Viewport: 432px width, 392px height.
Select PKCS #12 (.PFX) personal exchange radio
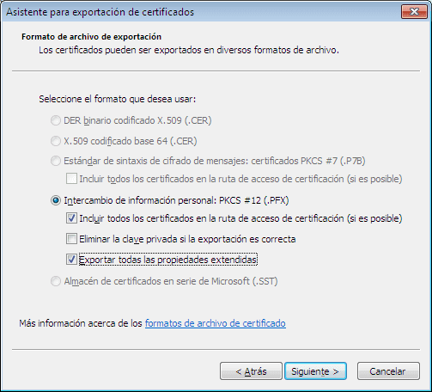pyautogui.click(x=56, y=200)
